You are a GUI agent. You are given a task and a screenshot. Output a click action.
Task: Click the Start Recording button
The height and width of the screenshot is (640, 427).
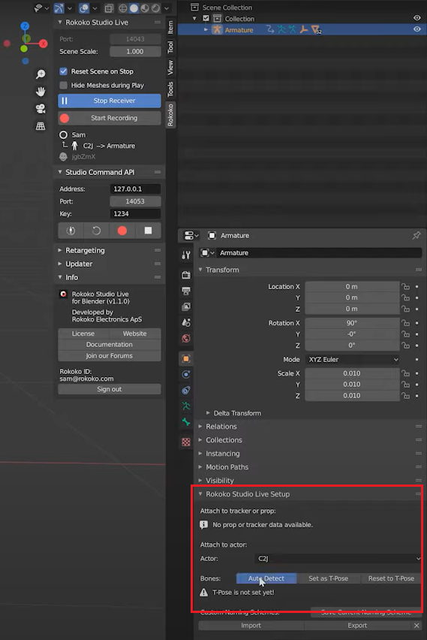[110, 118]
